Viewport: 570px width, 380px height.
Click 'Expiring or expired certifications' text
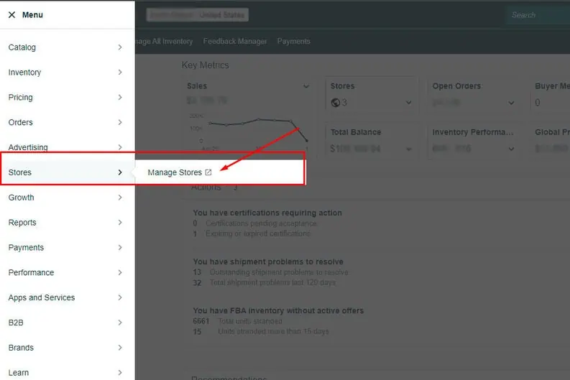pyautogui.click(x=258, y=233)
